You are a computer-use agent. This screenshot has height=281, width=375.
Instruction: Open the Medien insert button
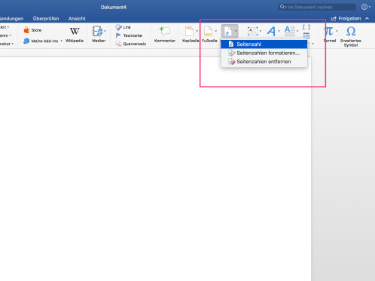(98, 35)
